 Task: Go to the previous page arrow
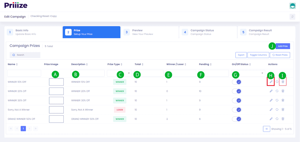click(x=17, y=129)
